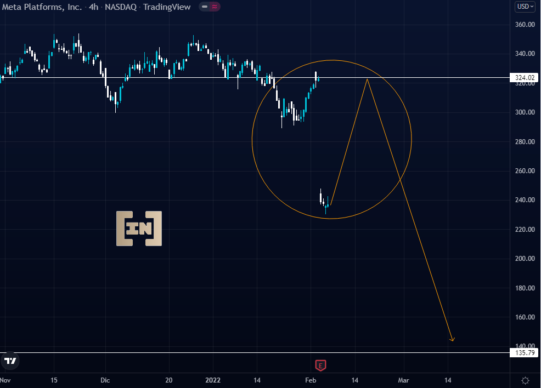This screenshot has height=388, width=541.
Task: Click the 20 date label on time axis
Action: 168,380
